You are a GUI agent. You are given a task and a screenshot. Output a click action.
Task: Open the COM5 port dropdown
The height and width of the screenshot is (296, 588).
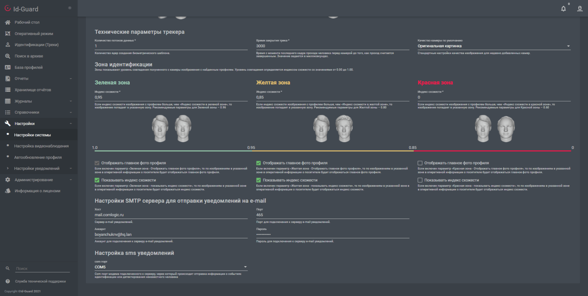pos(171,267)
